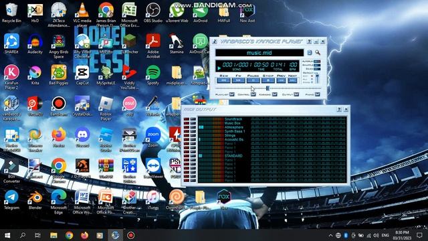428x241 pixels.
Task: Open Krita desktop icon
Action: tap(35, 75)
